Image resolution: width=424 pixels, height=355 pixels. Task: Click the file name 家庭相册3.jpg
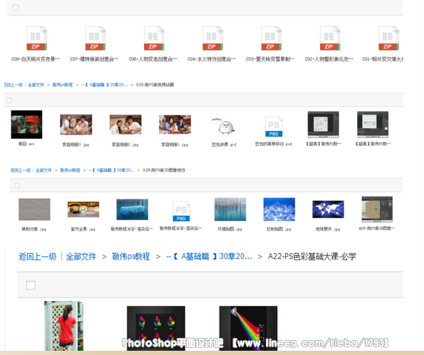(76, 144)
